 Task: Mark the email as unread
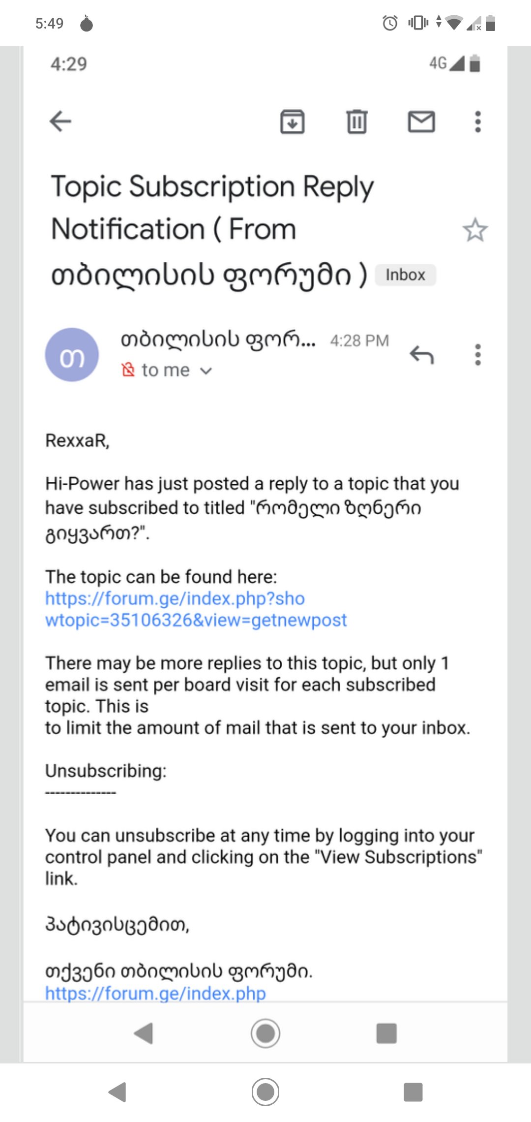point(421,122)
